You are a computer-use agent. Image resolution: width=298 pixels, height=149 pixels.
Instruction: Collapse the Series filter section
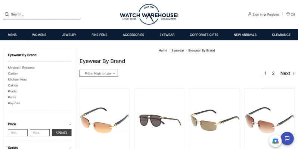coord(70,148)
